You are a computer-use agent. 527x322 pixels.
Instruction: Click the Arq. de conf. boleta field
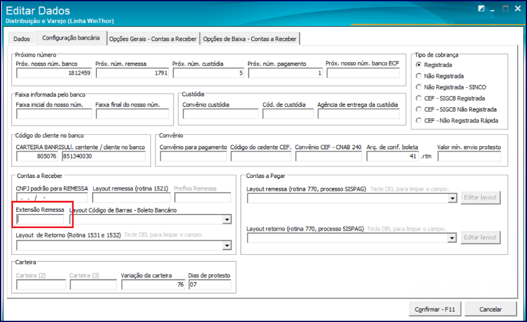(x=393, y=156)
